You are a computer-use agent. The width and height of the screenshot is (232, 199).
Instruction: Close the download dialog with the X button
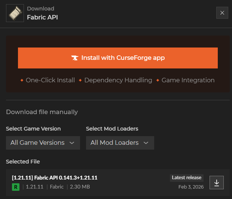[x=222, y=13]
